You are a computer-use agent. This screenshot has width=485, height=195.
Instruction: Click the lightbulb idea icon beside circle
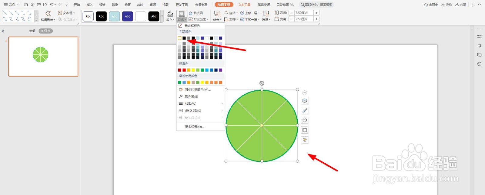coord(305,140)
